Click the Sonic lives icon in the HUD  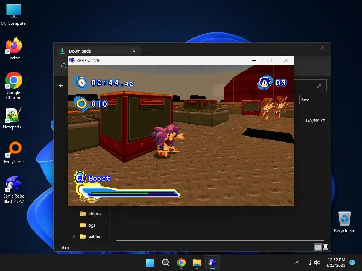click(x=265, y=82)
